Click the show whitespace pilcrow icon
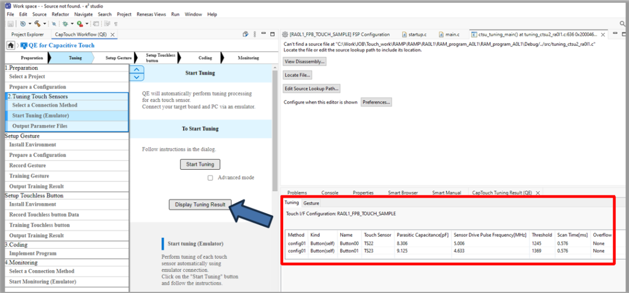Screen dimensions: 629x293 pyautogui.click(x=116, y=24)
